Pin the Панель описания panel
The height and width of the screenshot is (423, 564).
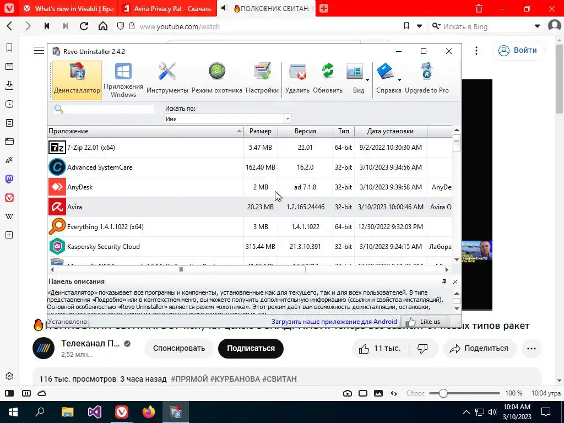[x=444, y=281]
